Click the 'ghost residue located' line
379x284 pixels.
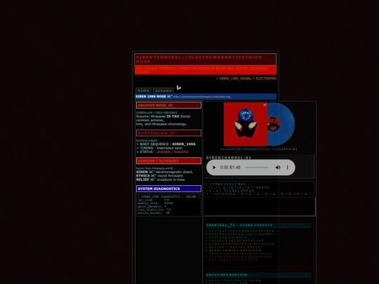[234, 280]
